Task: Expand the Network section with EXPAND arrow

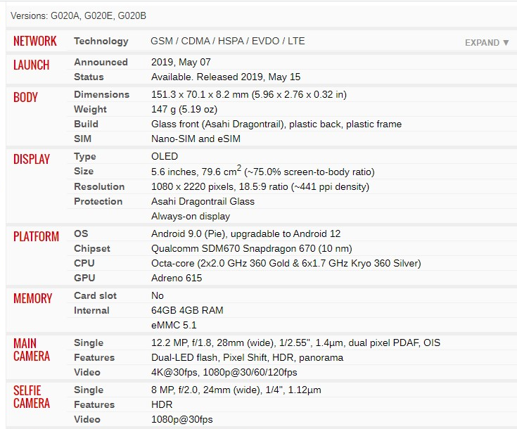Action: pyautogui.click(x=487, y=43)
